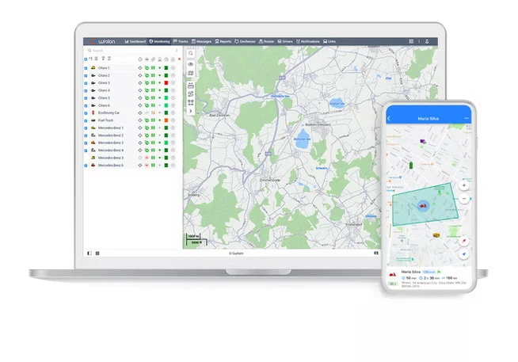The height and width of the screenshot is (362, 518).
Task: Select the Mercedes-Benz 5 row
Action: click(133, 158)
